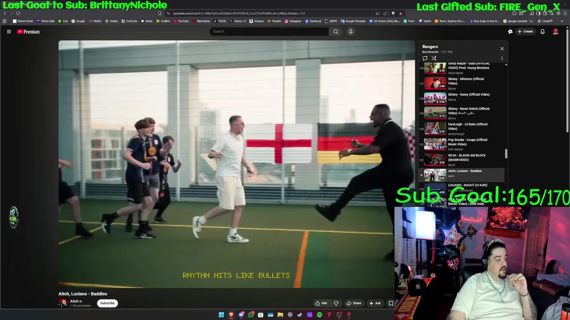Open the browser apps grid bookmark
Image resolution: width=570 pixels, height=320 pixels.
point(4,21)
